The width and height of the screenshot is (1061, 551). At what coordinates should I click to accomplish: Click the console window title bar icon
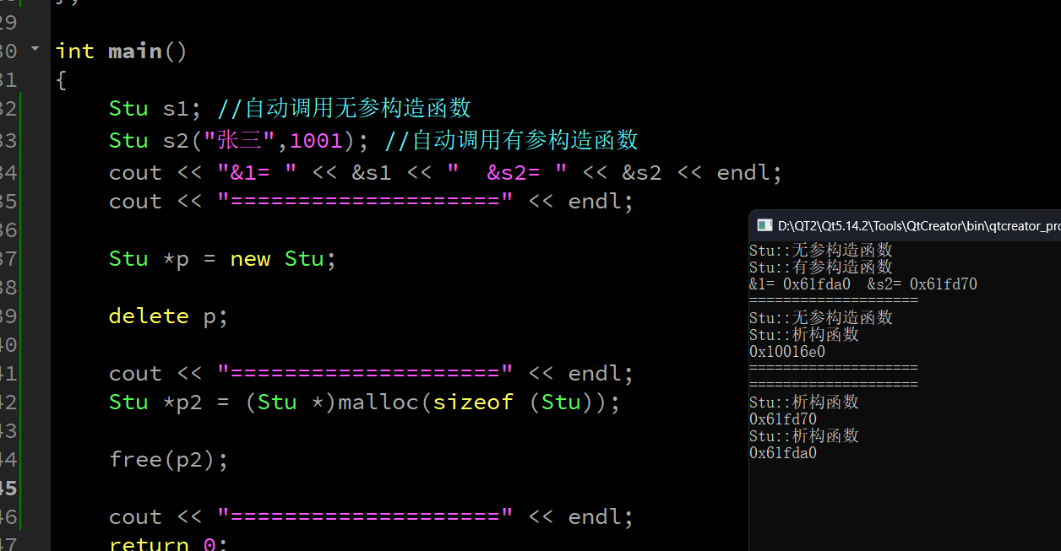click(764, 225)
